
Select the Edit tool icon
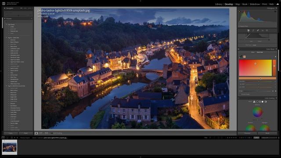pos(249,30)
